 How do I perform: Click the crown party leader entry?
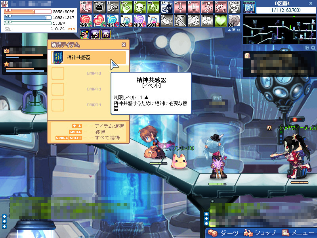25,53
